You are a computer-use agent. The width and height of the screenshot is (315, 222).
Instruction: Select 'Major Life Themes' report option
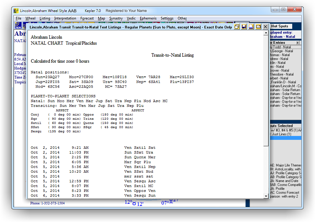pyautogui.click(x=285, y=165)
